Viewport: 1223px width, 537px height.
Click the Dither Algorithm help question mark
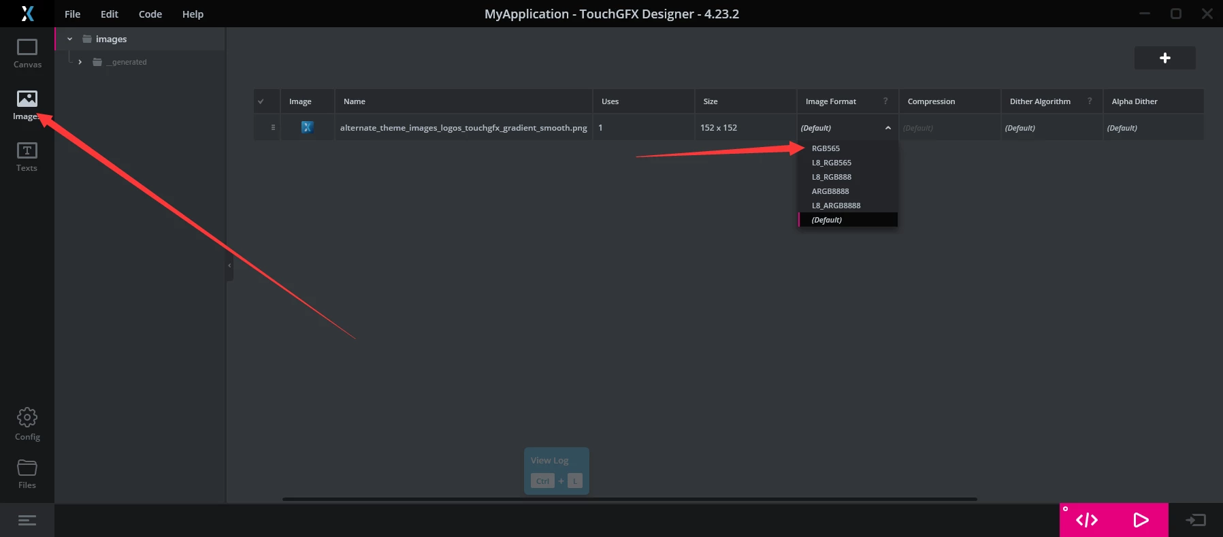pos(1090,101)
